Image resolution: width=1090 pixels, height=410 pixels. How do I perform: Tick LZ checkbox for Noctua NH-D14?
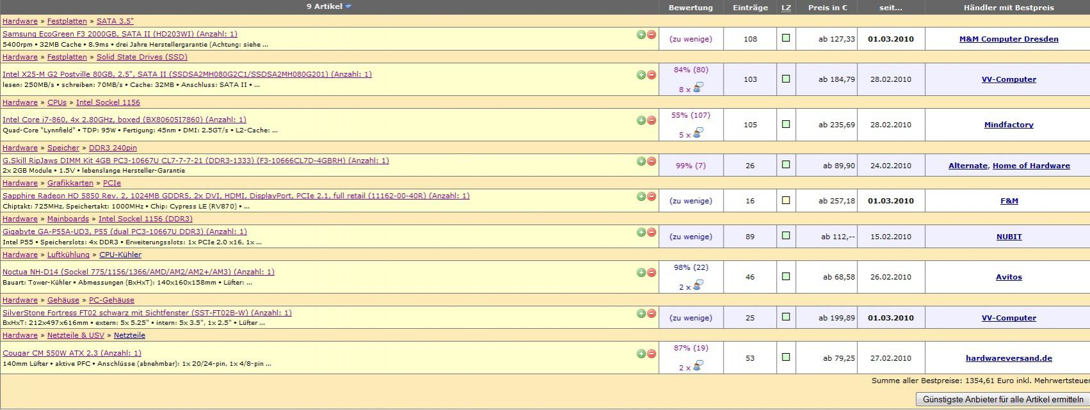click(786, 276)
